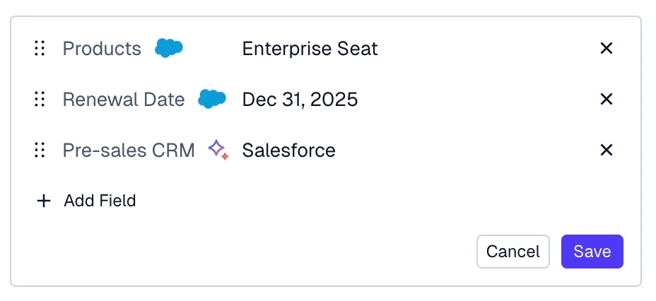The image size is (656, 301).
Task: Click the Salesforce cloud icon beside Products
Action: coord(169,48)
